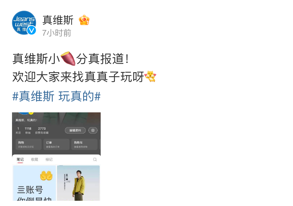Open the 购物 card
The image size is (293, 206).
[x=28, y=144]
